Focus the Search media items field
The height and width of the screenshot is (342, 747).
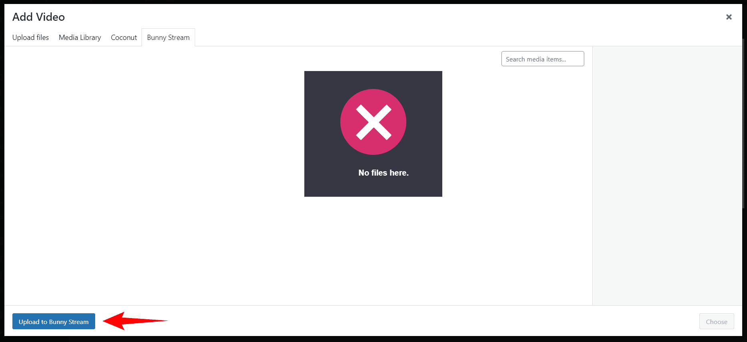click(543, 59)
